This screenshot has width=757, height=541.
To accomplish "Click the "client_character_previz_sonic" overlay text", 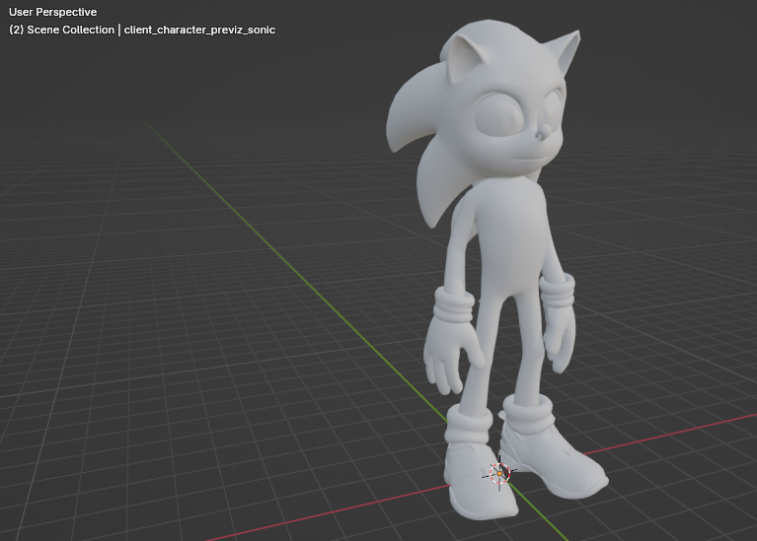I will tap(199, 30).
